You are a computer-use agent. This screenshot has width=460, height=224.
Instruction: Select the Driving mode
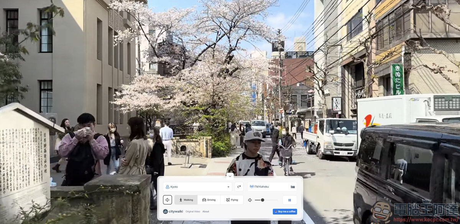209,200
